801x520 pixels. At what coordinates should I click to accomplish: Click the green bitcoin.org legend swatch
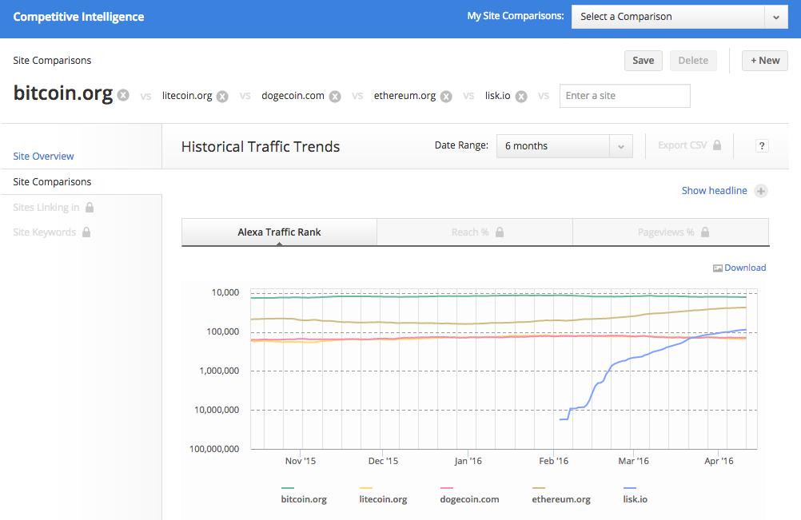(288, 488)
